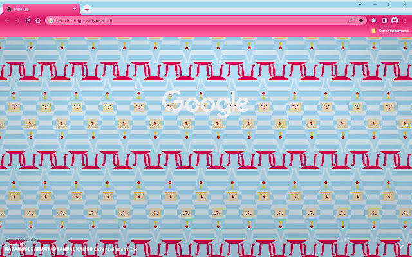412x257 pixels.
Task: Open the home page icon
Action: 38,21
